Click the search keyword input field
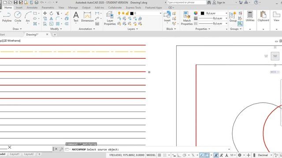Viewport: 282px width, 158px height. pos(187,3)
